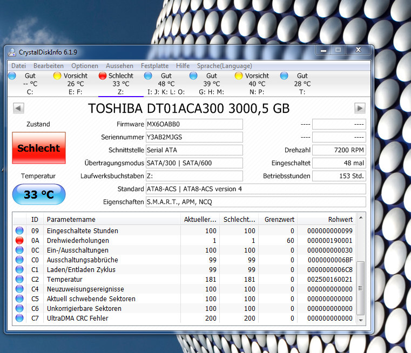Sort by the Grenzwert column header
Image resolution: width=411 pixels, height=353 pixels.
[278, 220]
